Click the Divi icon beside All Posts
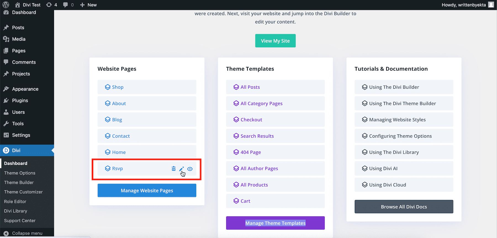 (x=236, y=87)
